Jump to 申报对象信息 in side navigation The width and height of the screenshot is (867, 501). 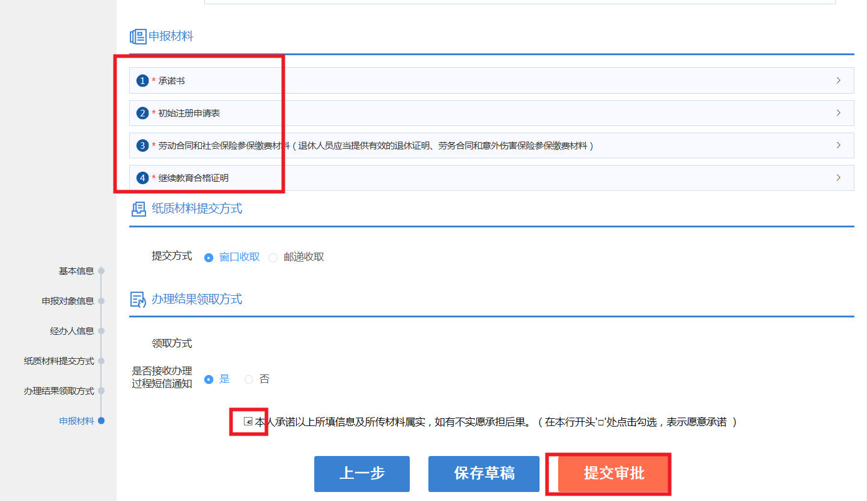click(x=68, y=301)
